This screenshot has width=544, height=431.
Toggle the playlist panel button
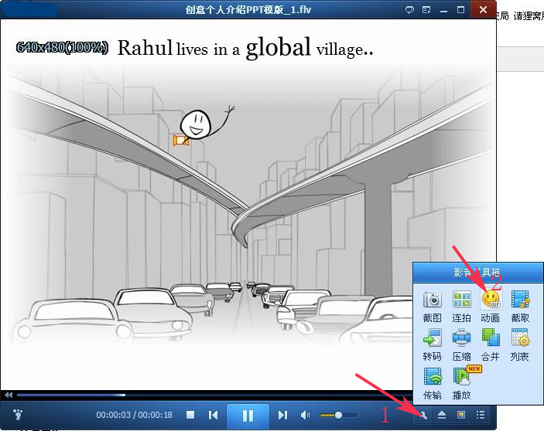coord(481,416)
